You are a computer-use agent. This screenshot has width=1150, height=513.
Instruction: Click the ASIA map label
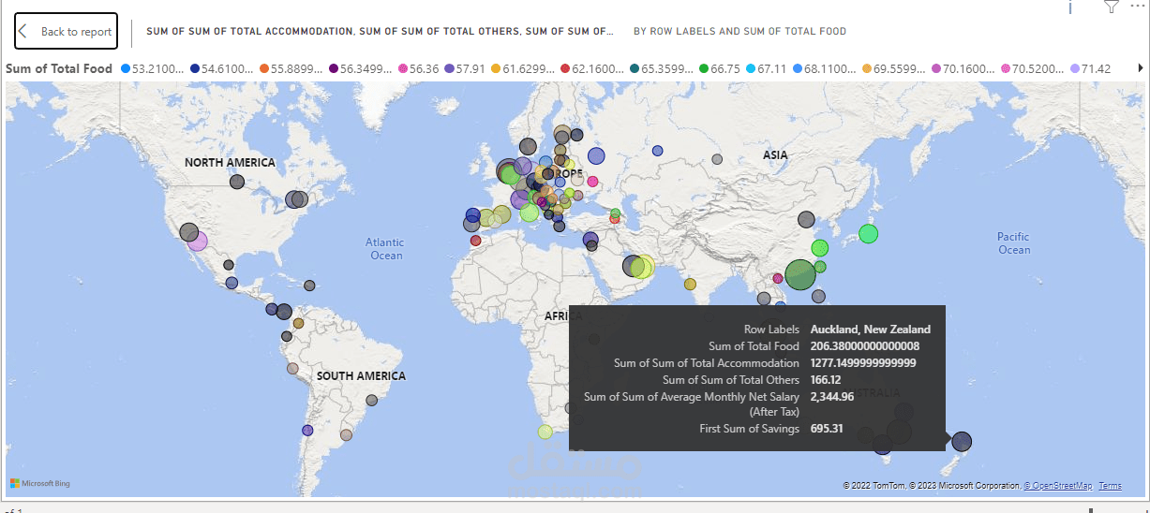point(775,155)
